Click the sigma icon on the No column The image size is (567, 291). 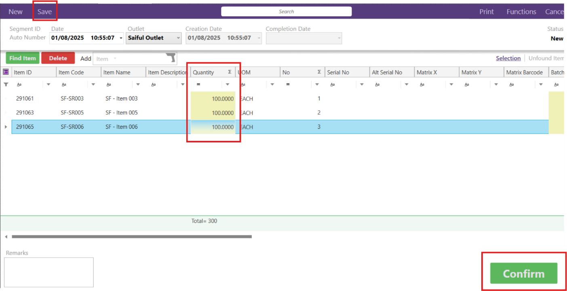319,72
